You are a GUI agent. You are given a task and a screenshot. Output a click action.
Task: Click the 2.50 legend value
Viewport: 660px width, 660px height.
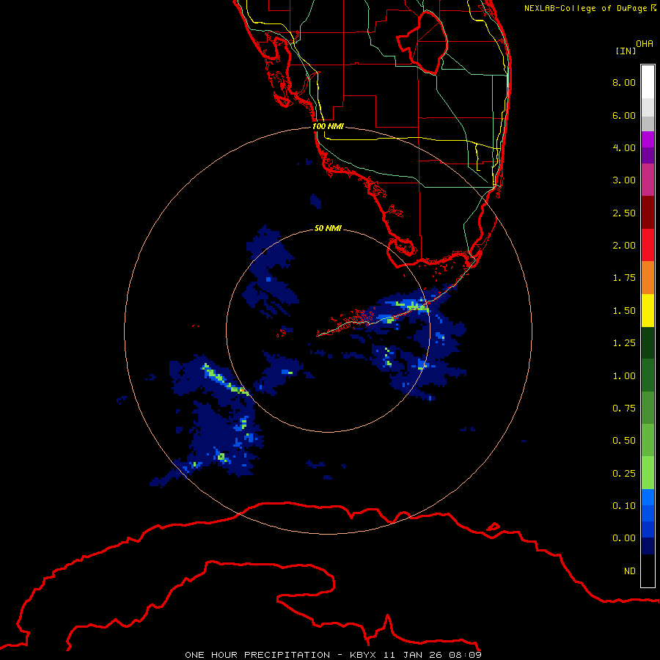point(624,213)
